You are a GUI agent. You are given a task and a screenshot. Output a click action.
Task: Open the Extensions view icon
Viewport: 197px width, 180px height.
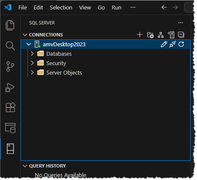point(10,107)
